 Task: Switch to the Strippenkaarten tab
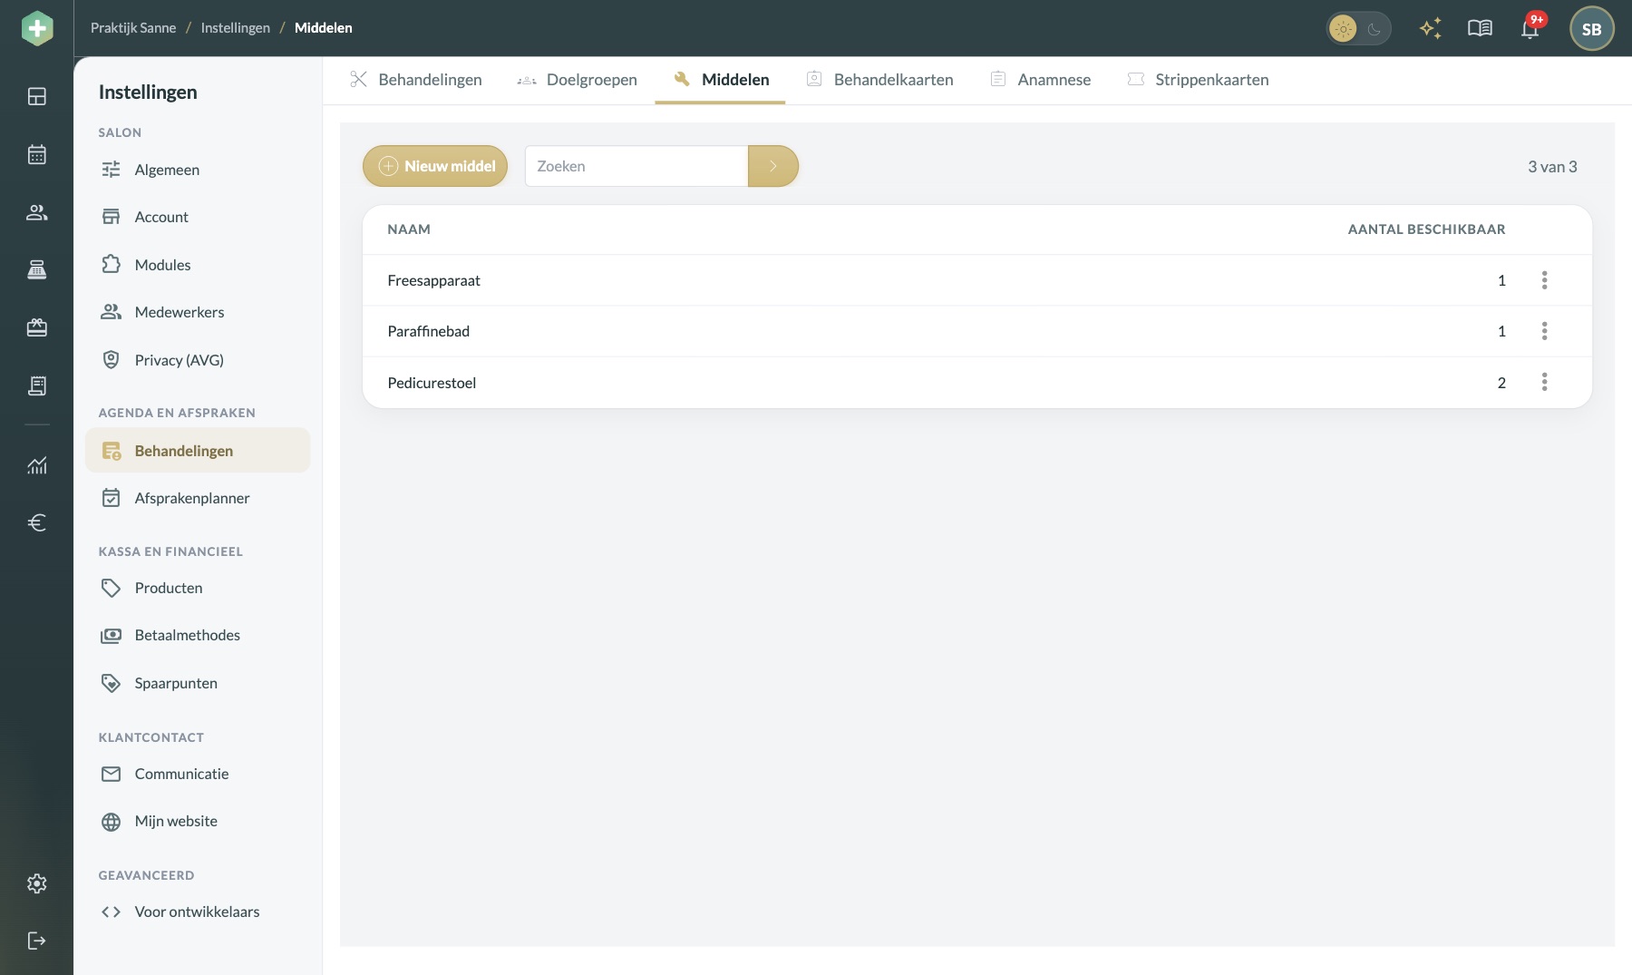point(1198,80)
